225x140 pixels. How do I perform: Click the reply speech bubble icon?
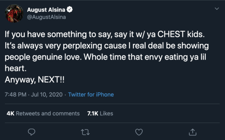point(31,132)
